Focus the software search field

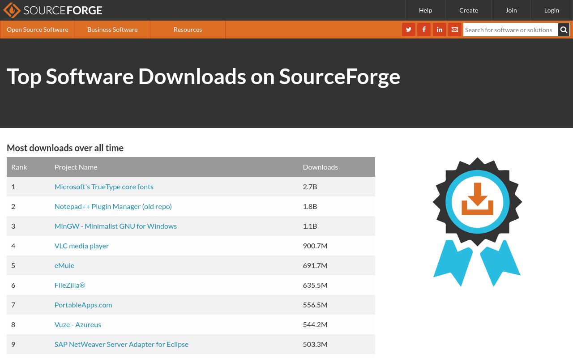510,30
